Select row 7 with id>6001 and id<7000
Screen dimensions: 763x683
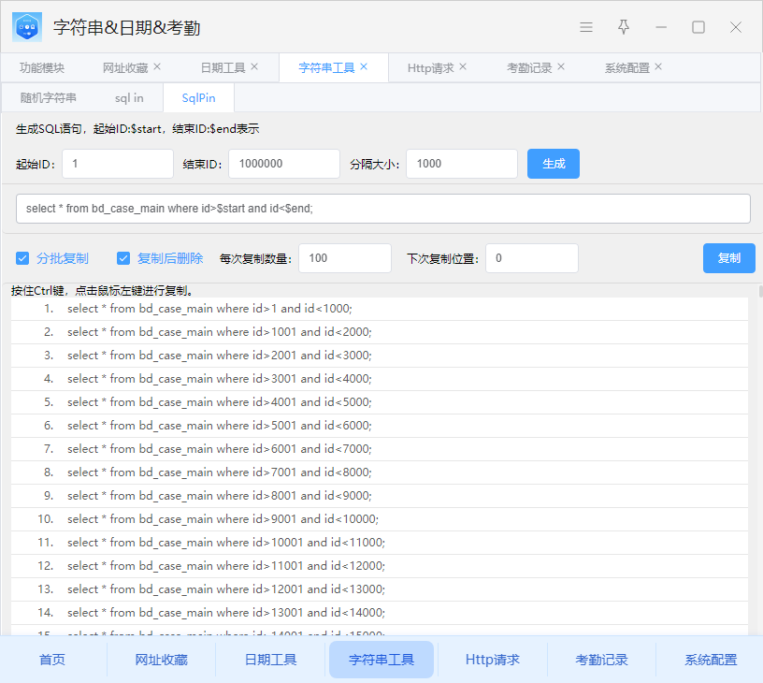pyautogui.click(x=380, y=449)
